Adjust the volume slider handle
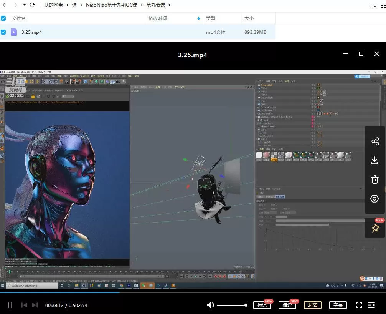 (246, 305)
